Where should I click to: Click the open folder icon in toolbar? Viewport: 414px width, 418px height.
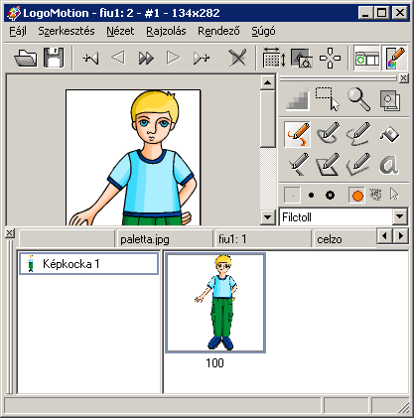26,59
